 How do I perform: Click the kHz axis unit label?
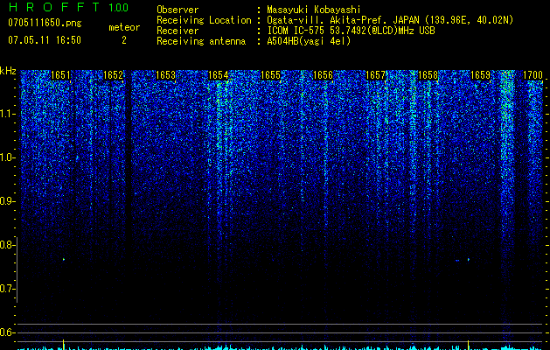8,71
